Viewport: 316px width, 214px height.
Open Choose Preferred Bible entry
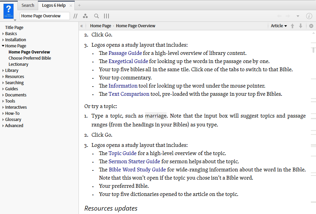[x=30, y=58]
